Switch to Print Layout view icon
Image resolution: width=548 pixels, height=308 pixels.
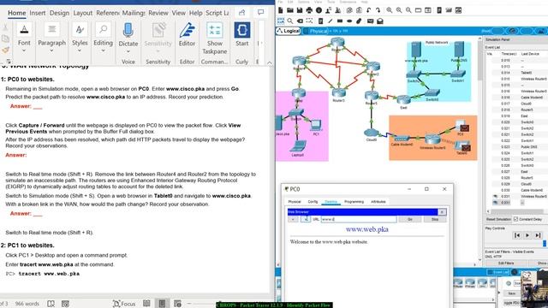(162, 304)
